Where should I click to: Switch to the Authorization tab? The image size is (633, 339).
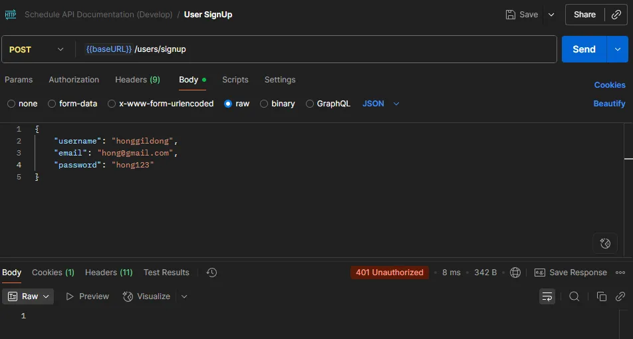point(74,80)
